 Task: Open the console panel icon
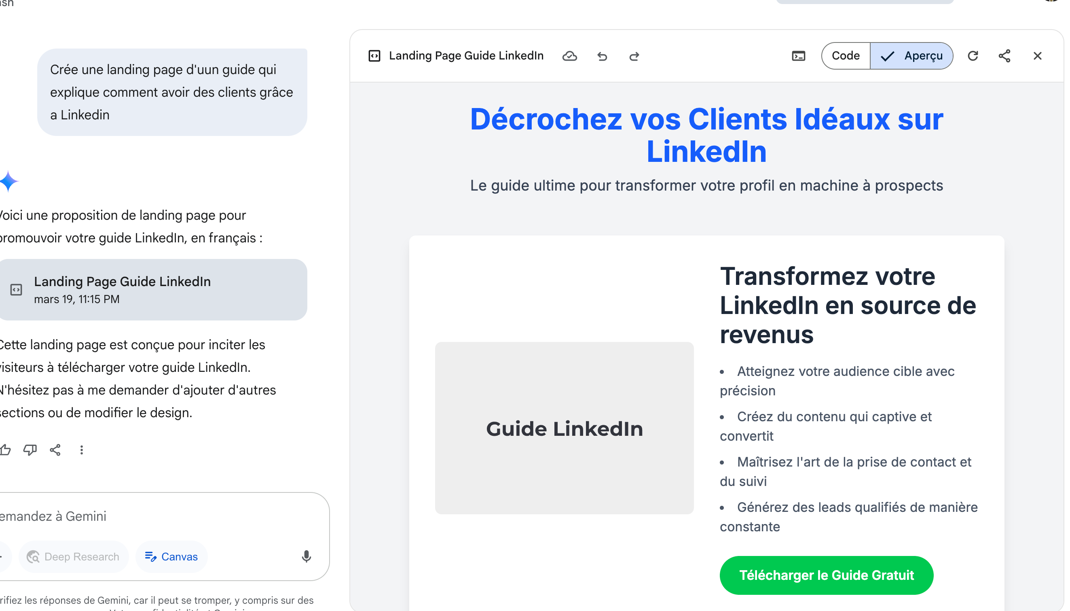(798, 56)
